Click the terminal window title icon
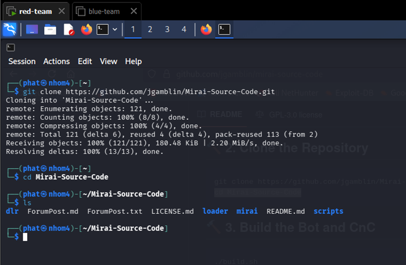The width and height of the screenshot is (406, 265). click(x=11, y=47)
